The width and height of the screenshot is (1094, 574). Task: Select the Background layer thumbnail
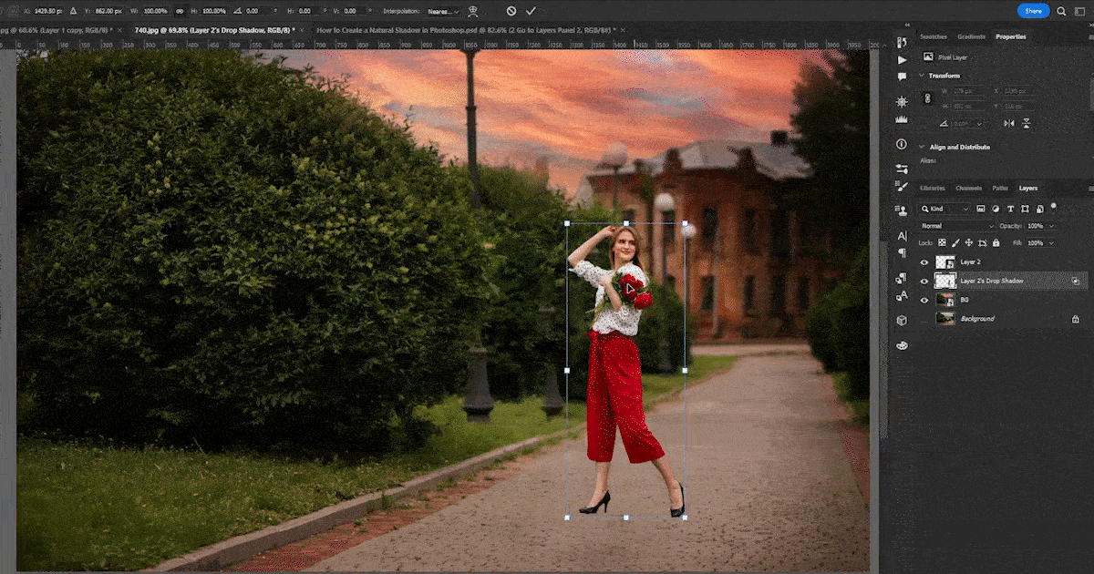pos(945,319)
